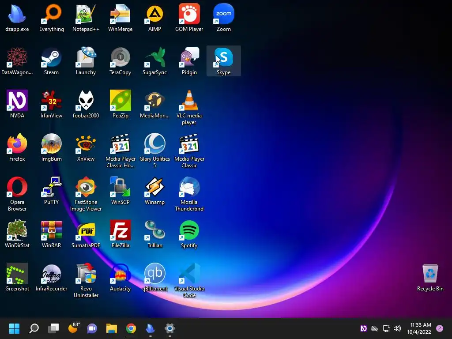Image resolution: width=452 pixels, height=339 pixels.
Task: Select the Mozilla Thunderbird icon
Action: pos(189,194)
